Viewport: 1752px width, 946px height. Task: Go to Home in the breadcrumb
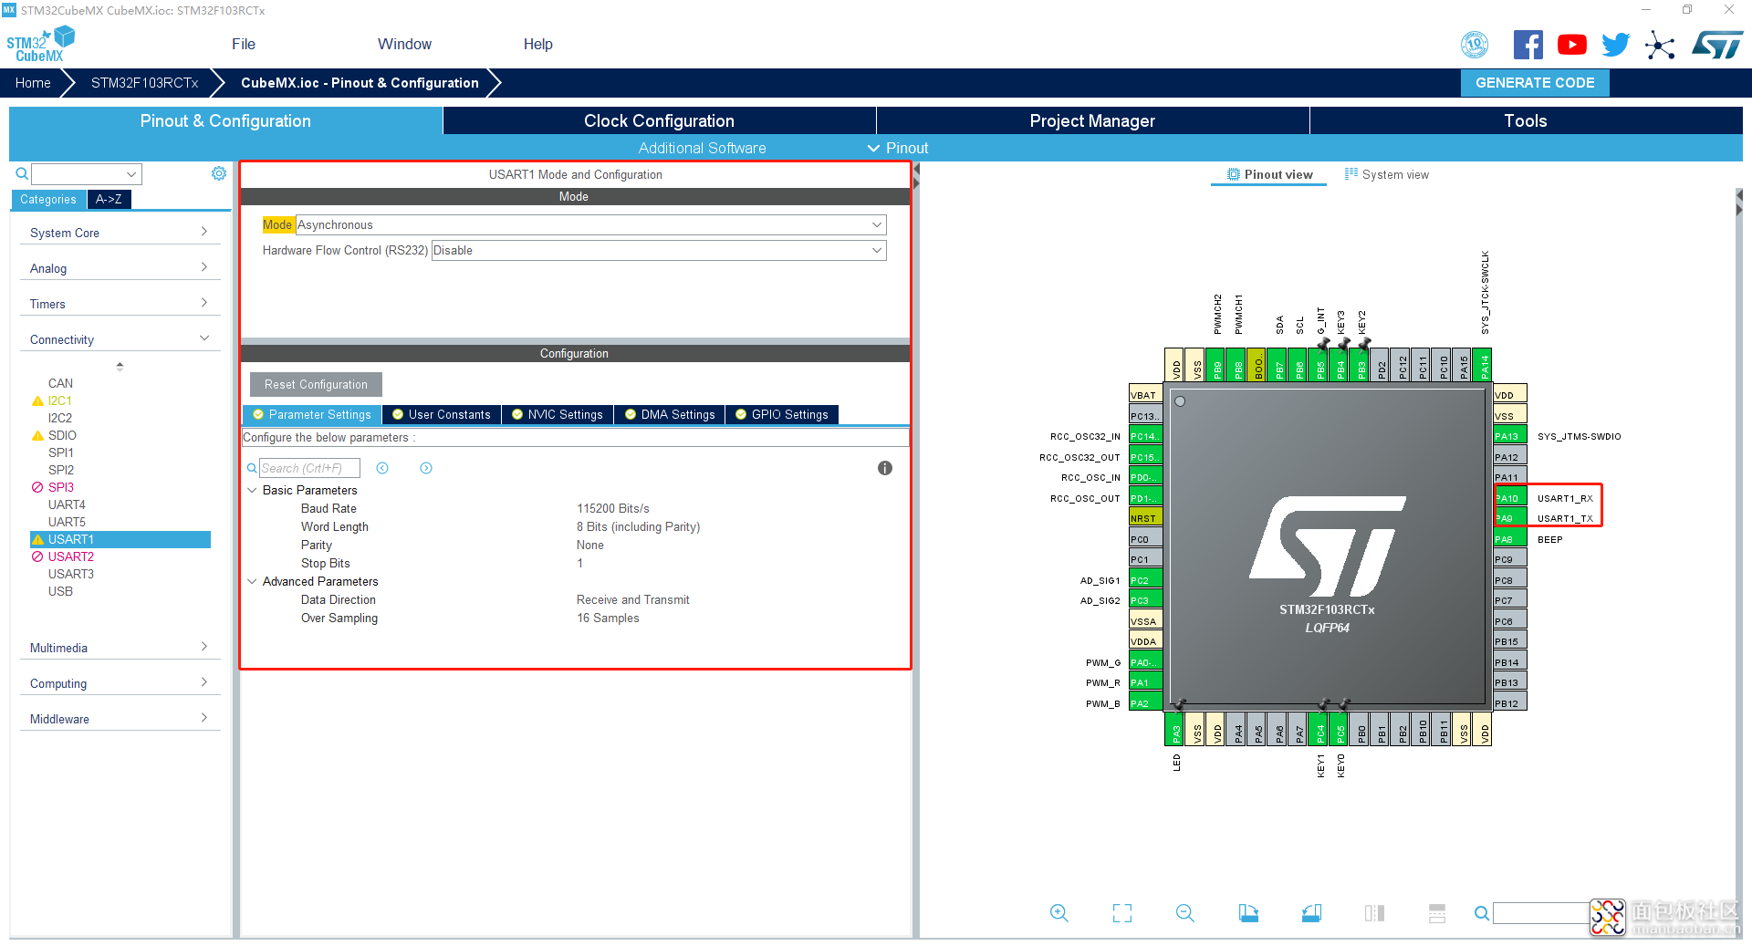(x=33, y=82)
